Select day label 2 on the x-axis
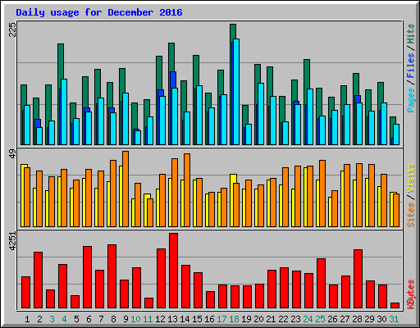This screenshot has height=328, width=420. (x=39, y=319)
